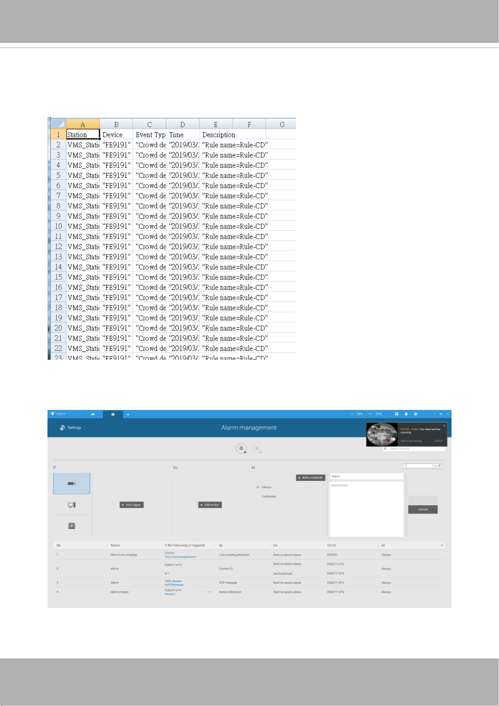
Task: Click the VAST2 logo icon
Action: point(53,414)
